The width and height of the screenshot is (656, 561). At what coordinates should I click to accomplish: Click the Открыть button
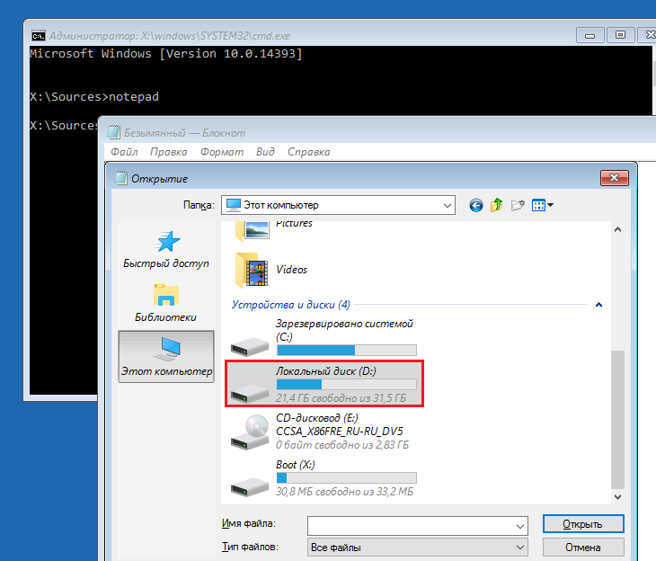click(582, 524)
